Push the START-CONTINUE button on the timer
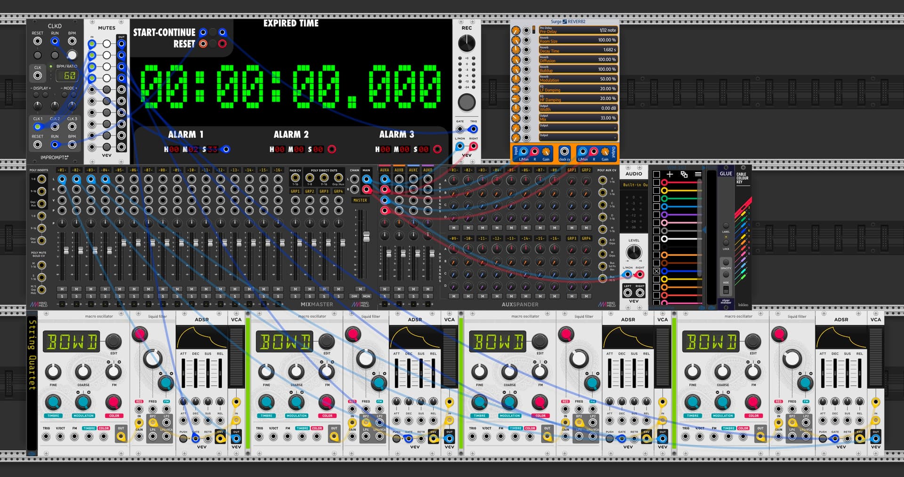904x477 pixels. (213, 32)
